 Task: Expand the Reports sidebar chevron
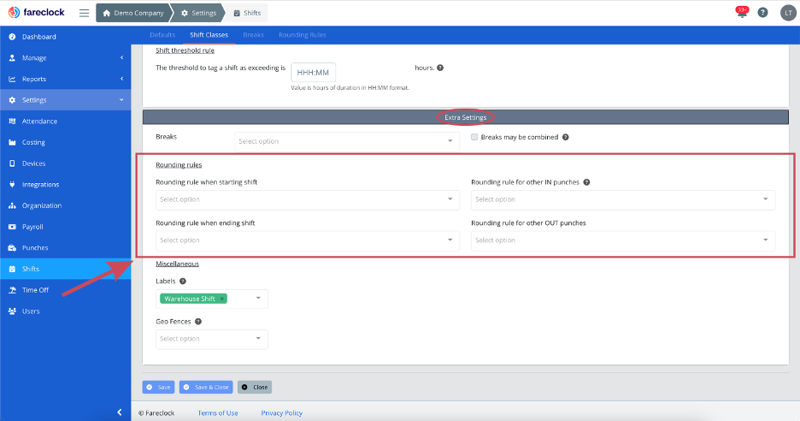coord(122,79)
